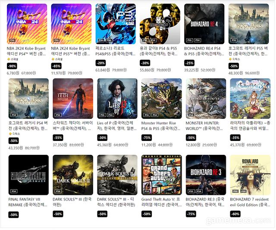Open the Atelier Ryza 3 cover thumbnail

coord(250,99)
